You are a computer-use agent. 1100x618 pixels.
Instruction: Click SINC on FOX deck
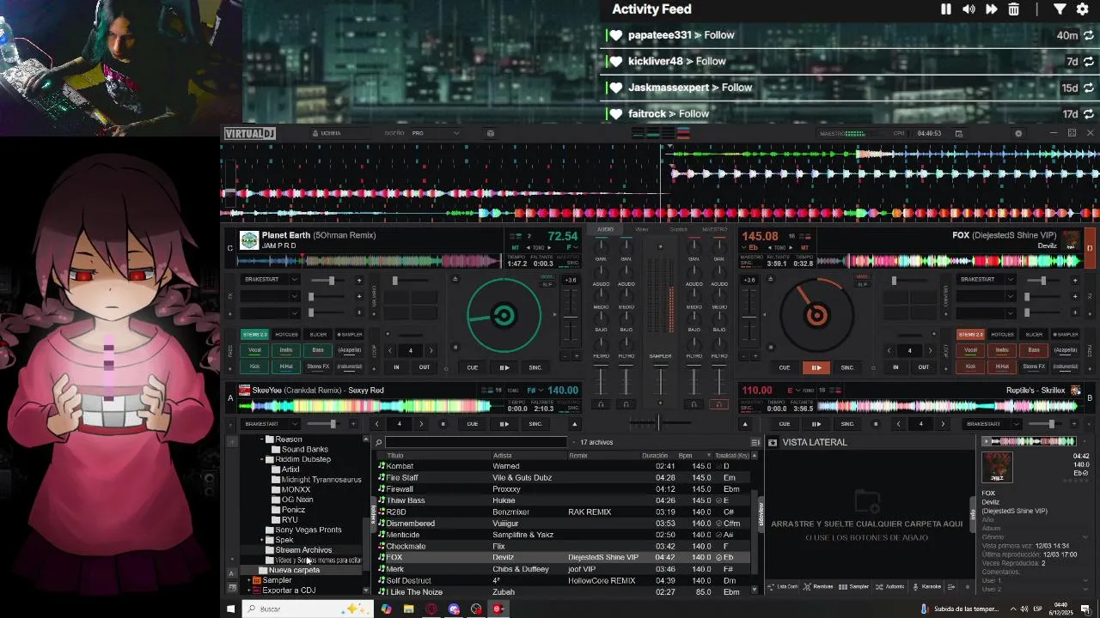point(847,367)
